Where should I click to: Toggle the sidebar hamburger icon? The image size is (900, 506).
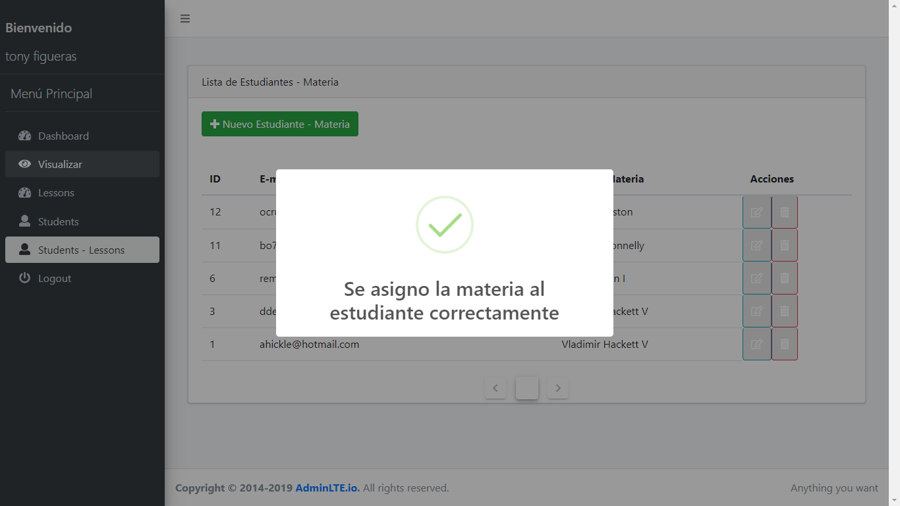coord(185,18)
